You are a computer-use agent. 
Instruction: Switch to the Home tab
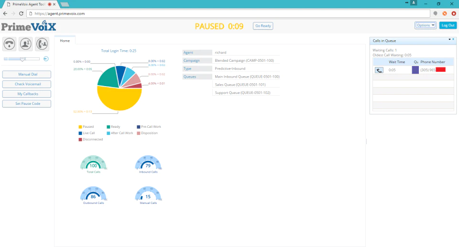65,41
